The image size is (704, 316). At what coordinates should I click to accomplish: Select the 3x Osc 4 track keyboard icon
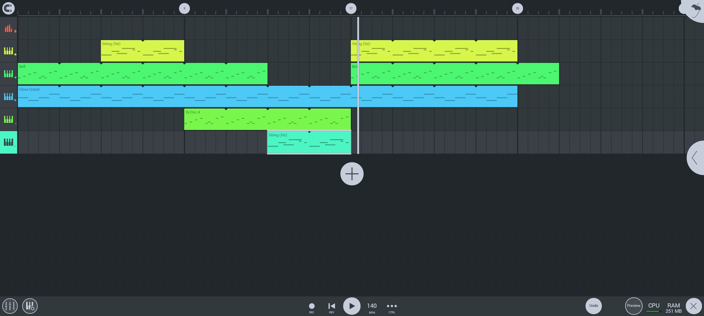tap(9, 119)
